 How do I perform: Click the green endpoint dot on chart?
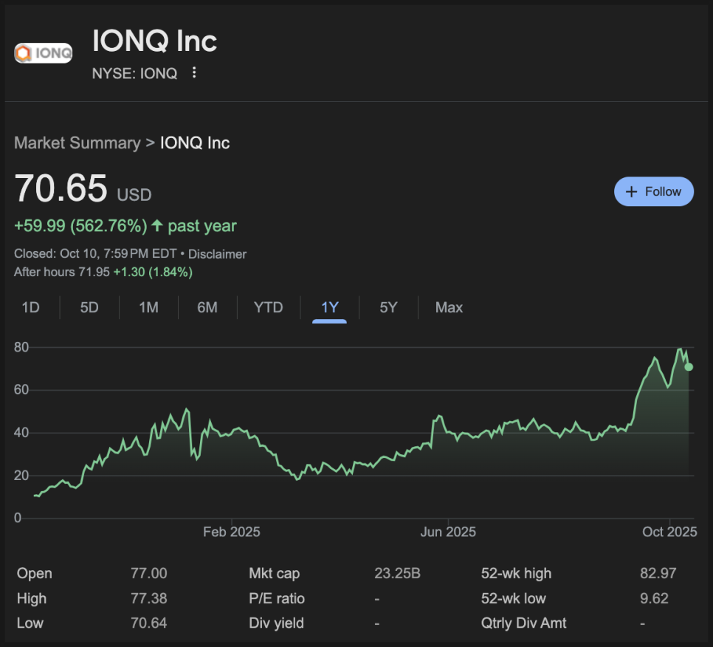point(688,366)
